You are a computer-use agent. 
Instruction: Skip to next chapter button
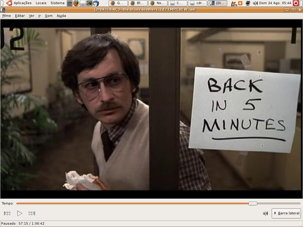point(32,213)
